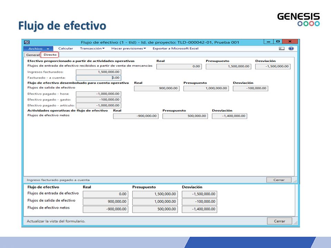Click bottom panel Presupuesto 1,000,000.00 field

[155, 202]
